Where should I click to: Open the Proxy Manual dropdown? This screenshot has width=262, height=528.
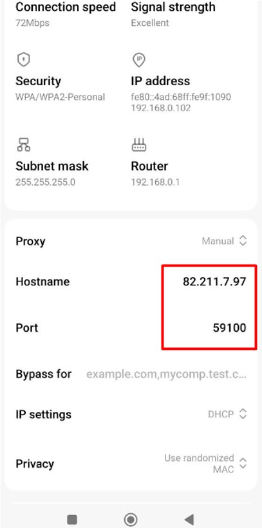tap(225, 241)
